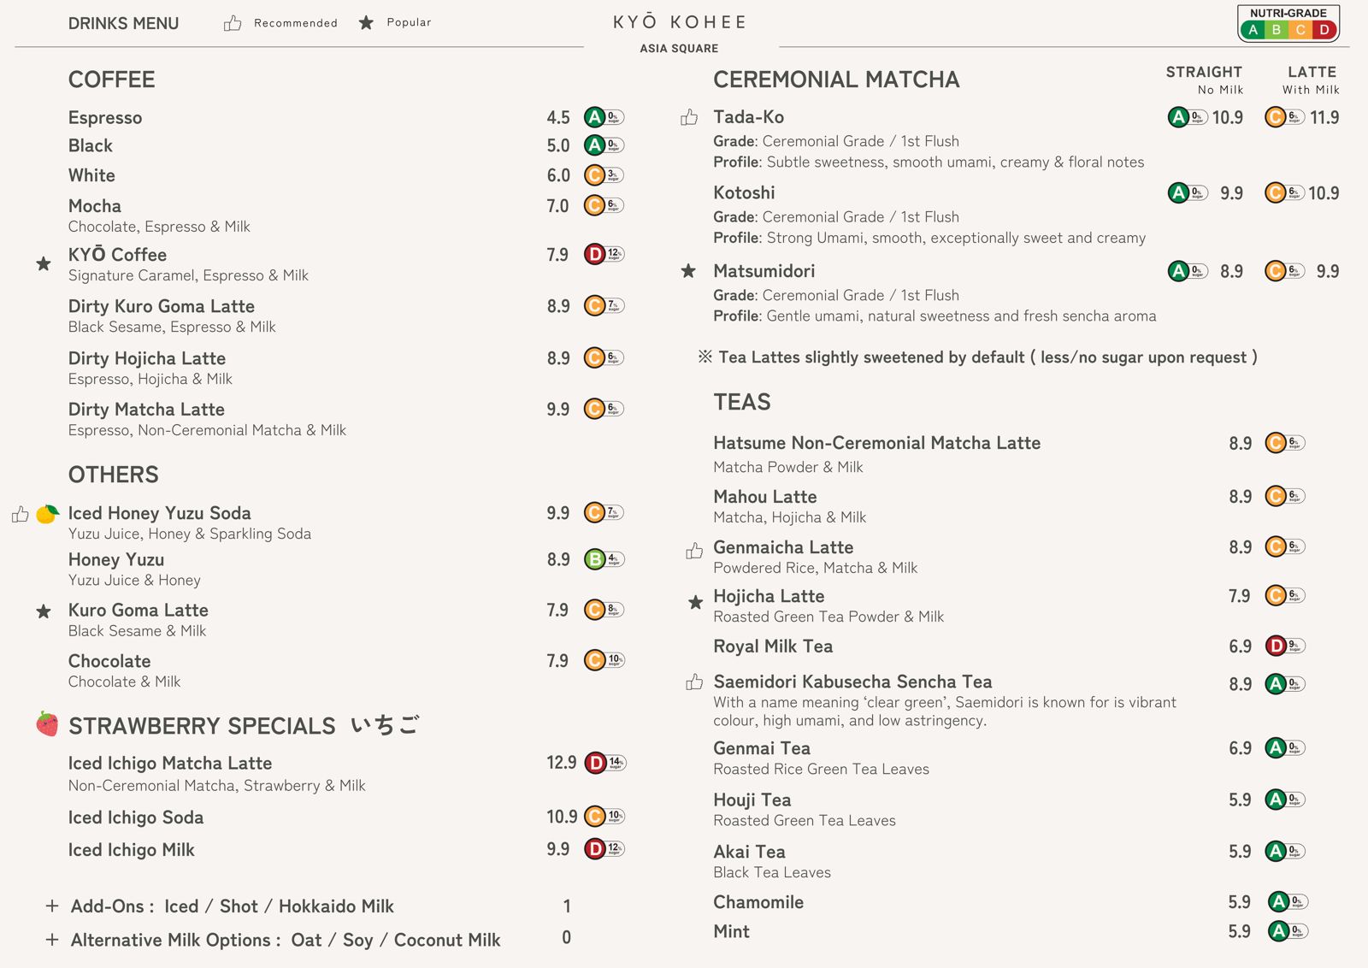Click the thumbs-up icon beside Genmaicha Latte

[694, 551]
